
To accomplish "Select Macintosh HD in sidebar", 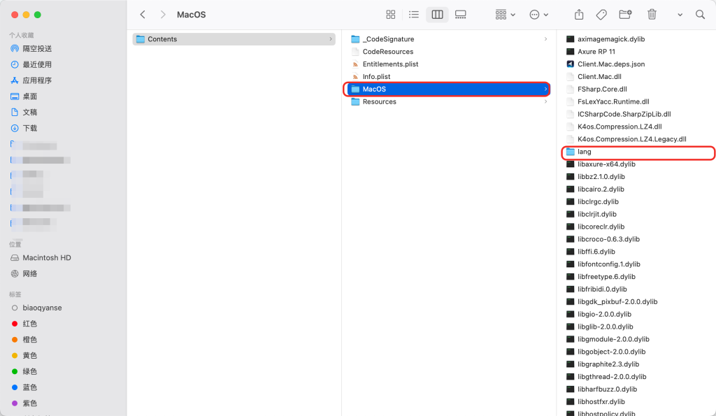I will click(46, 258).
